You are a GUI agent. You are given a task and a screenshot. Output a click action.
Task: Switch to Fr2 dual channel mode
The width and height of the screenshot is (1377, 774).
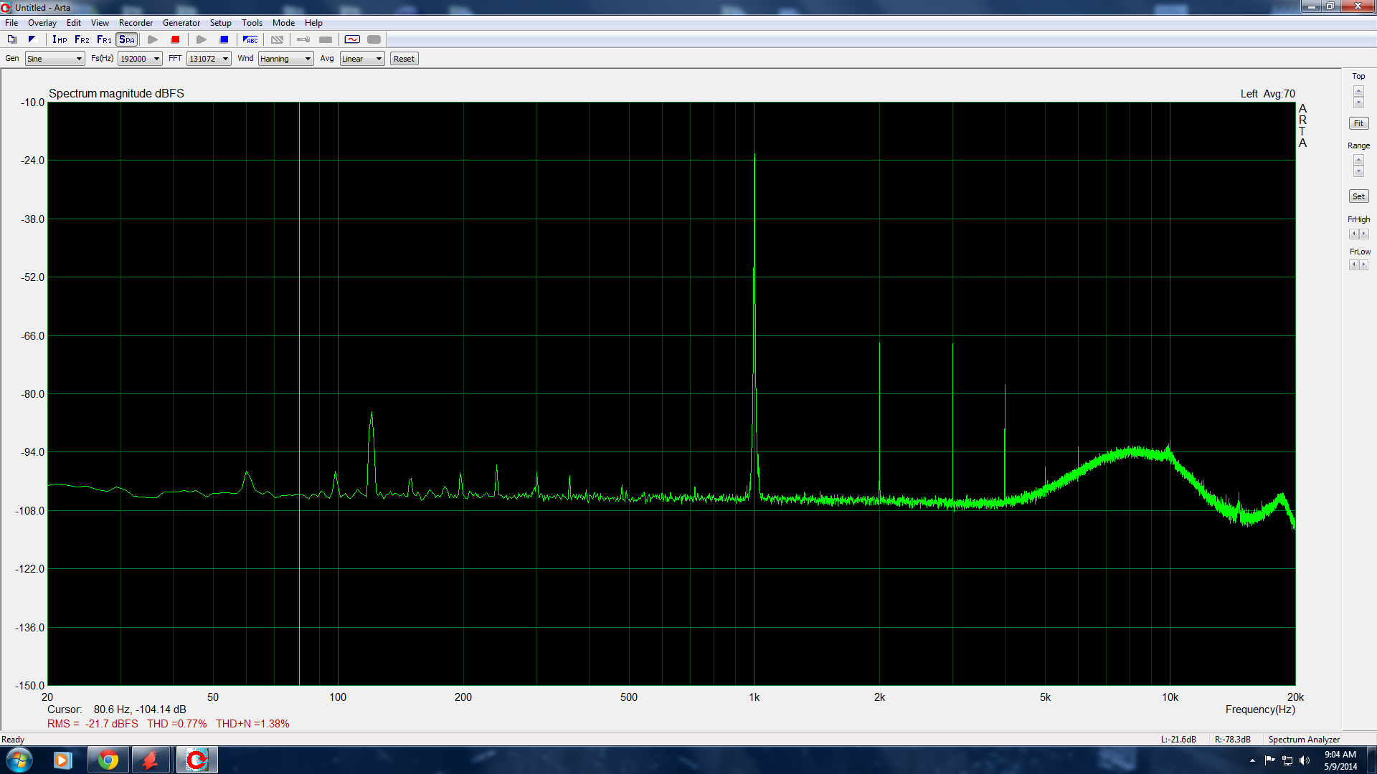(x=82, y=39)
